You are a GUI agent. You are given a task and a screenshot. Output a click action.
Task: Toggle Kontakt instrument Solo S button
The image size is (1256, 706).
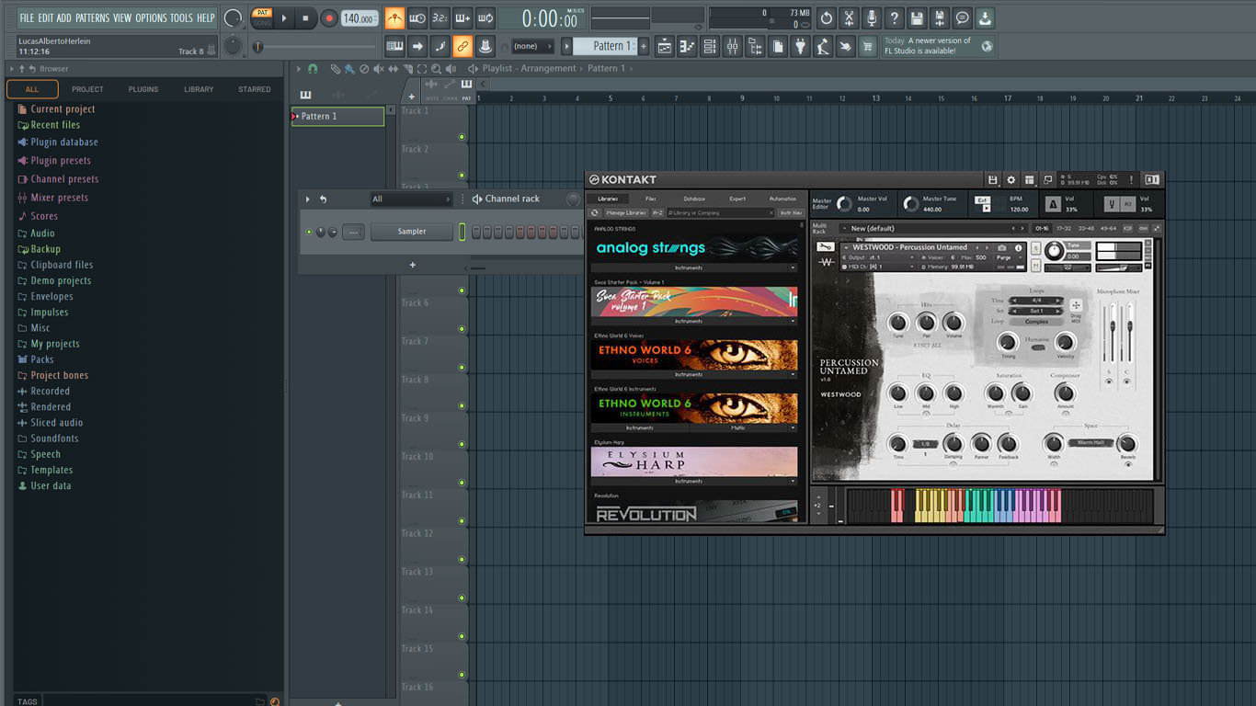point(1036,248)
